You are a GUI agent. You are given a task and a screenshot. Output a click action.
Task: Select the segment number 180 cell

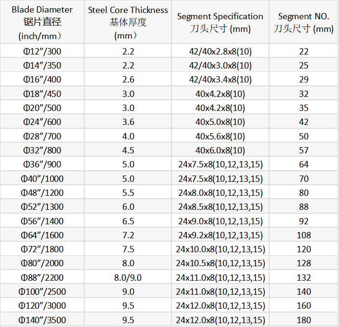pos(303,320)
